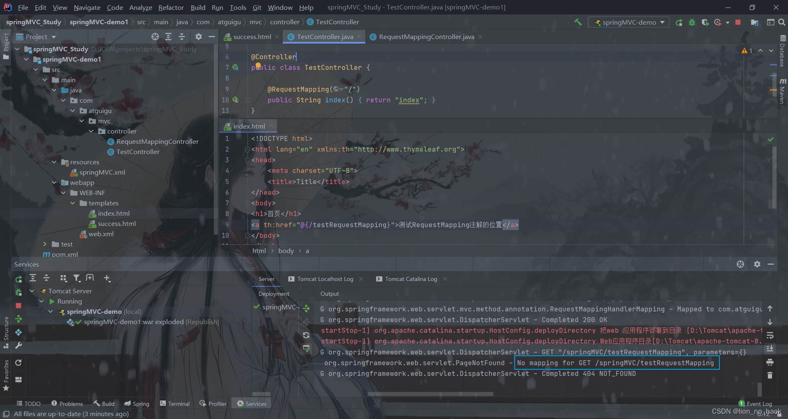Toggle the Favorites side panel
The image size is (788, 419).
pos(6,375)
